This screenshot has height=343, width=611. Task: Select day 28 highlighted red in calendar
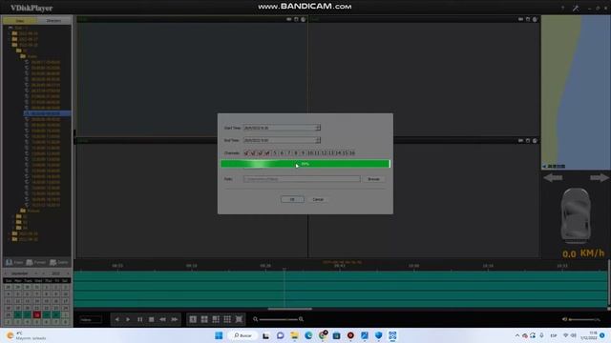click(36, 314)
